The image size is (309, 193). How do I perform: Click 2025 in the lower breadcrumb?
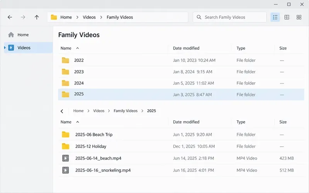click(x=151, y=111)
